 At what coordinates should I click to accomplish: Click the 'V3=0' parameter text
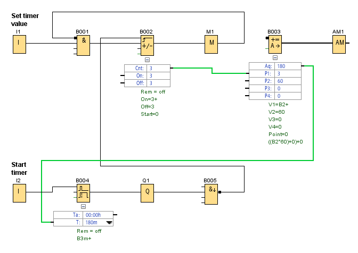point(275,120)
